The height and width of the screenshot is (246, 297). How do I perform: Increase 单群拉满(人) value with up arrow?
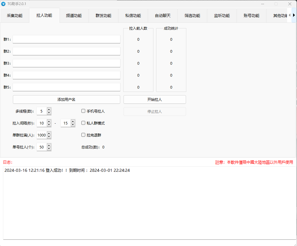point(49,133)
